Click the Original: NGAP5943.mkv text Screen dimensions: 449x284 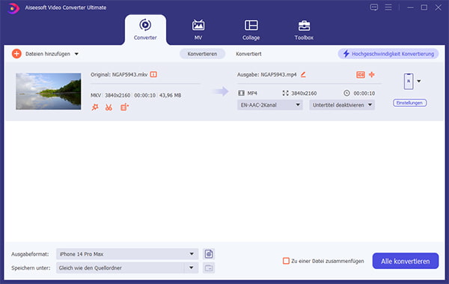pos(119,75)
